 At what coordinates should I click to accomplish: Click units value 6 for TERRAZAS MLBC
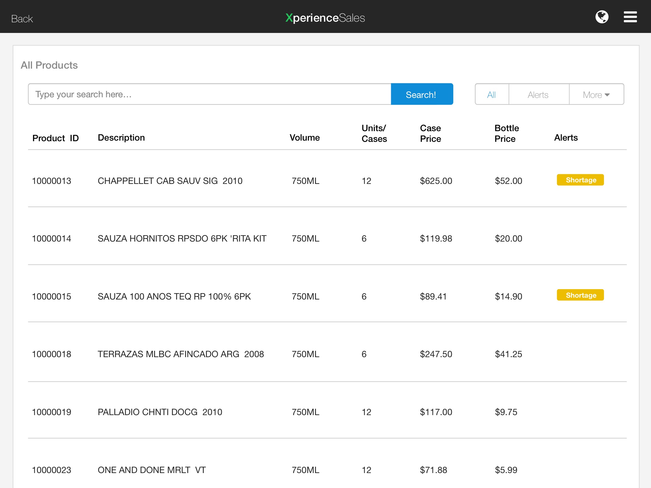[364, 354]
